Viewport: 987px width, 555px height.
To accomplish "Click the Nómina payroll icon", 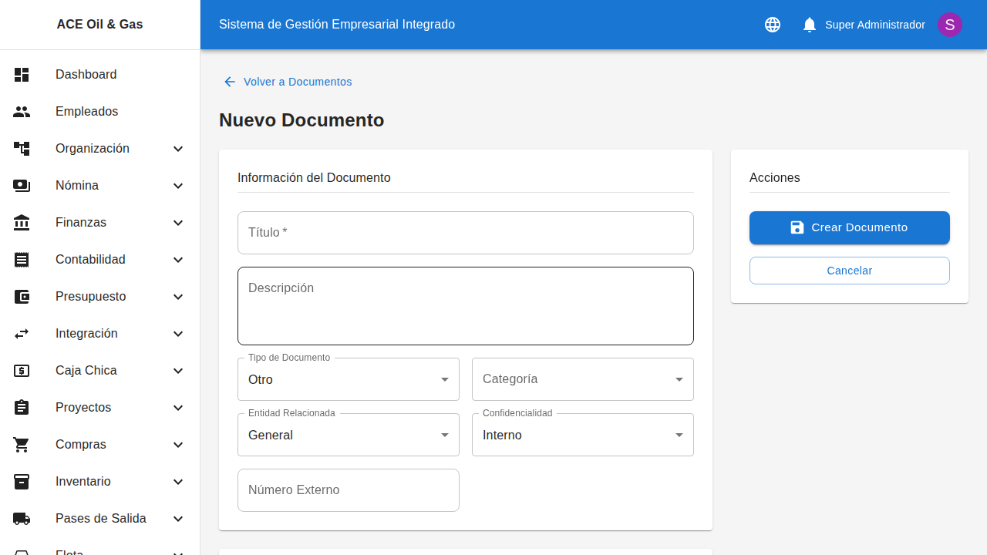I will coord(22,185).
